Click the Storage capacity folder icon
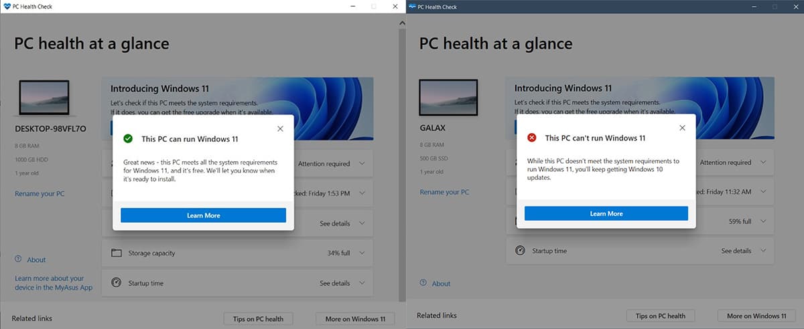Screen dimensions: 804x329 [117, 253]
